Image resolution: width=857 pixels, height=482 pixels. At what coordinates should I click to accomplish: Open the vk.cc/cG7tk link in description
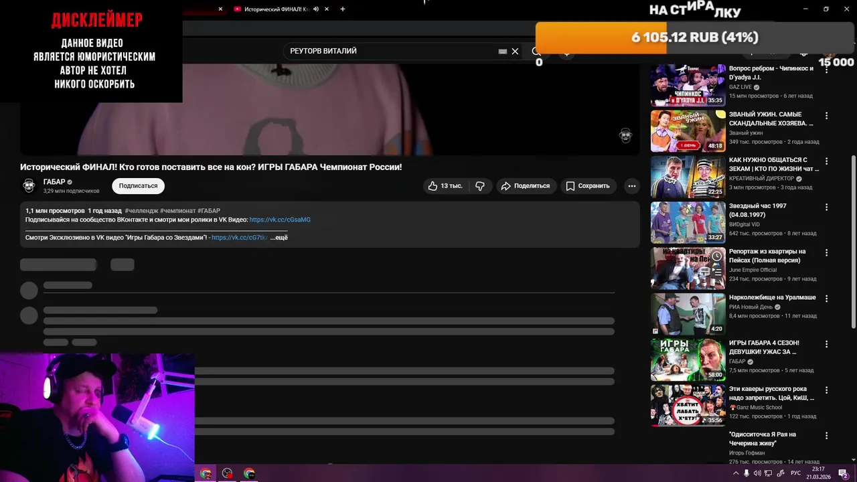click(240, 238)
